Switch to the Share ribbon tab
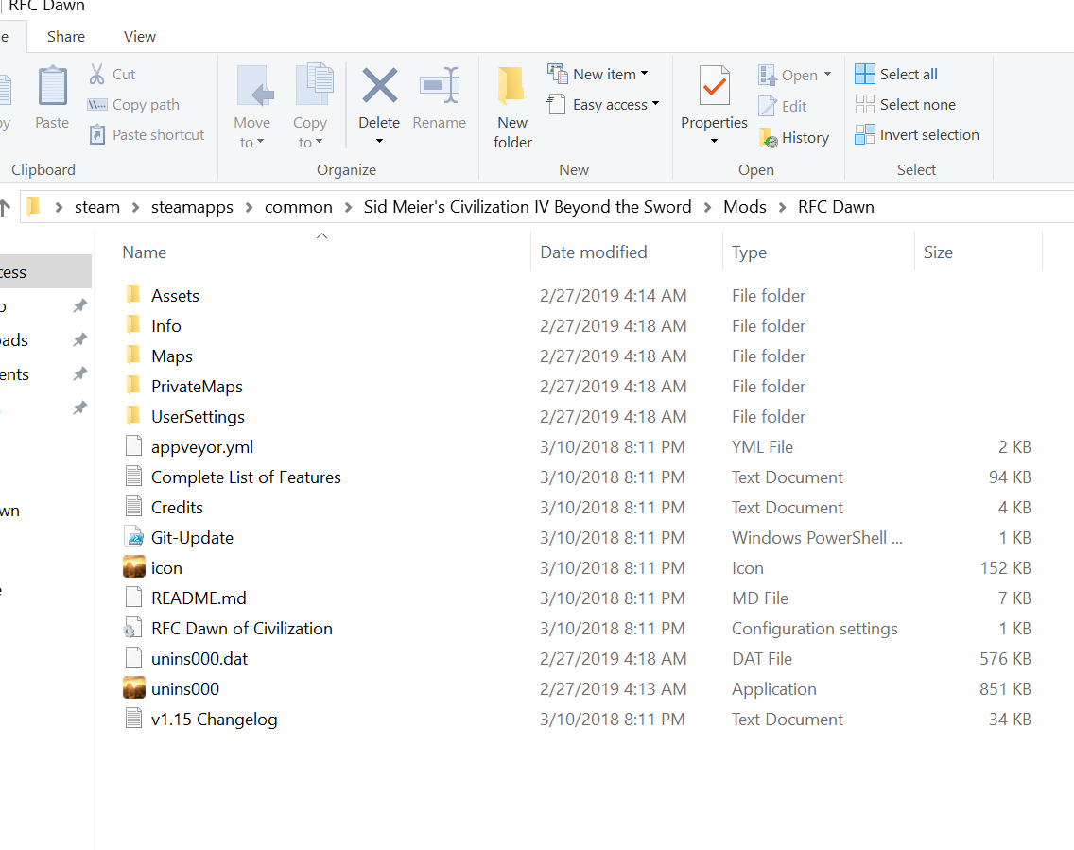Screen dimensions: 1074x850 pos(66,36)
